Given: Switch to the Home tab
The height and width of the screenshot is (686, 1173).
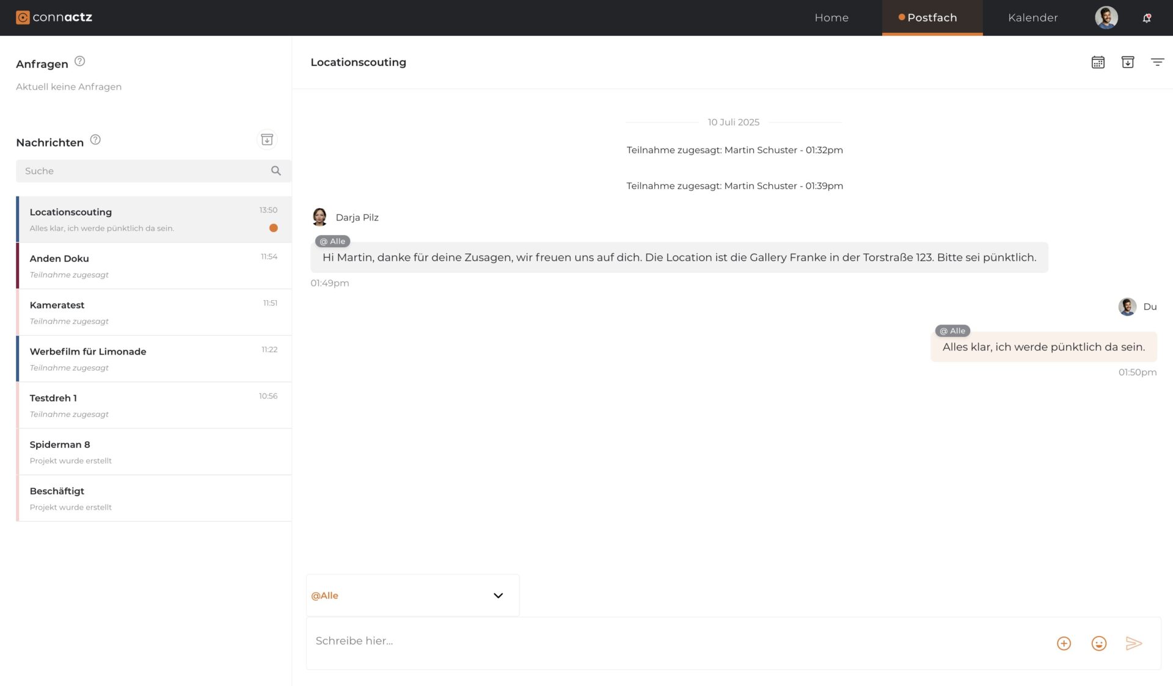Looking at the screenshot, I should [x=831, y=18].
